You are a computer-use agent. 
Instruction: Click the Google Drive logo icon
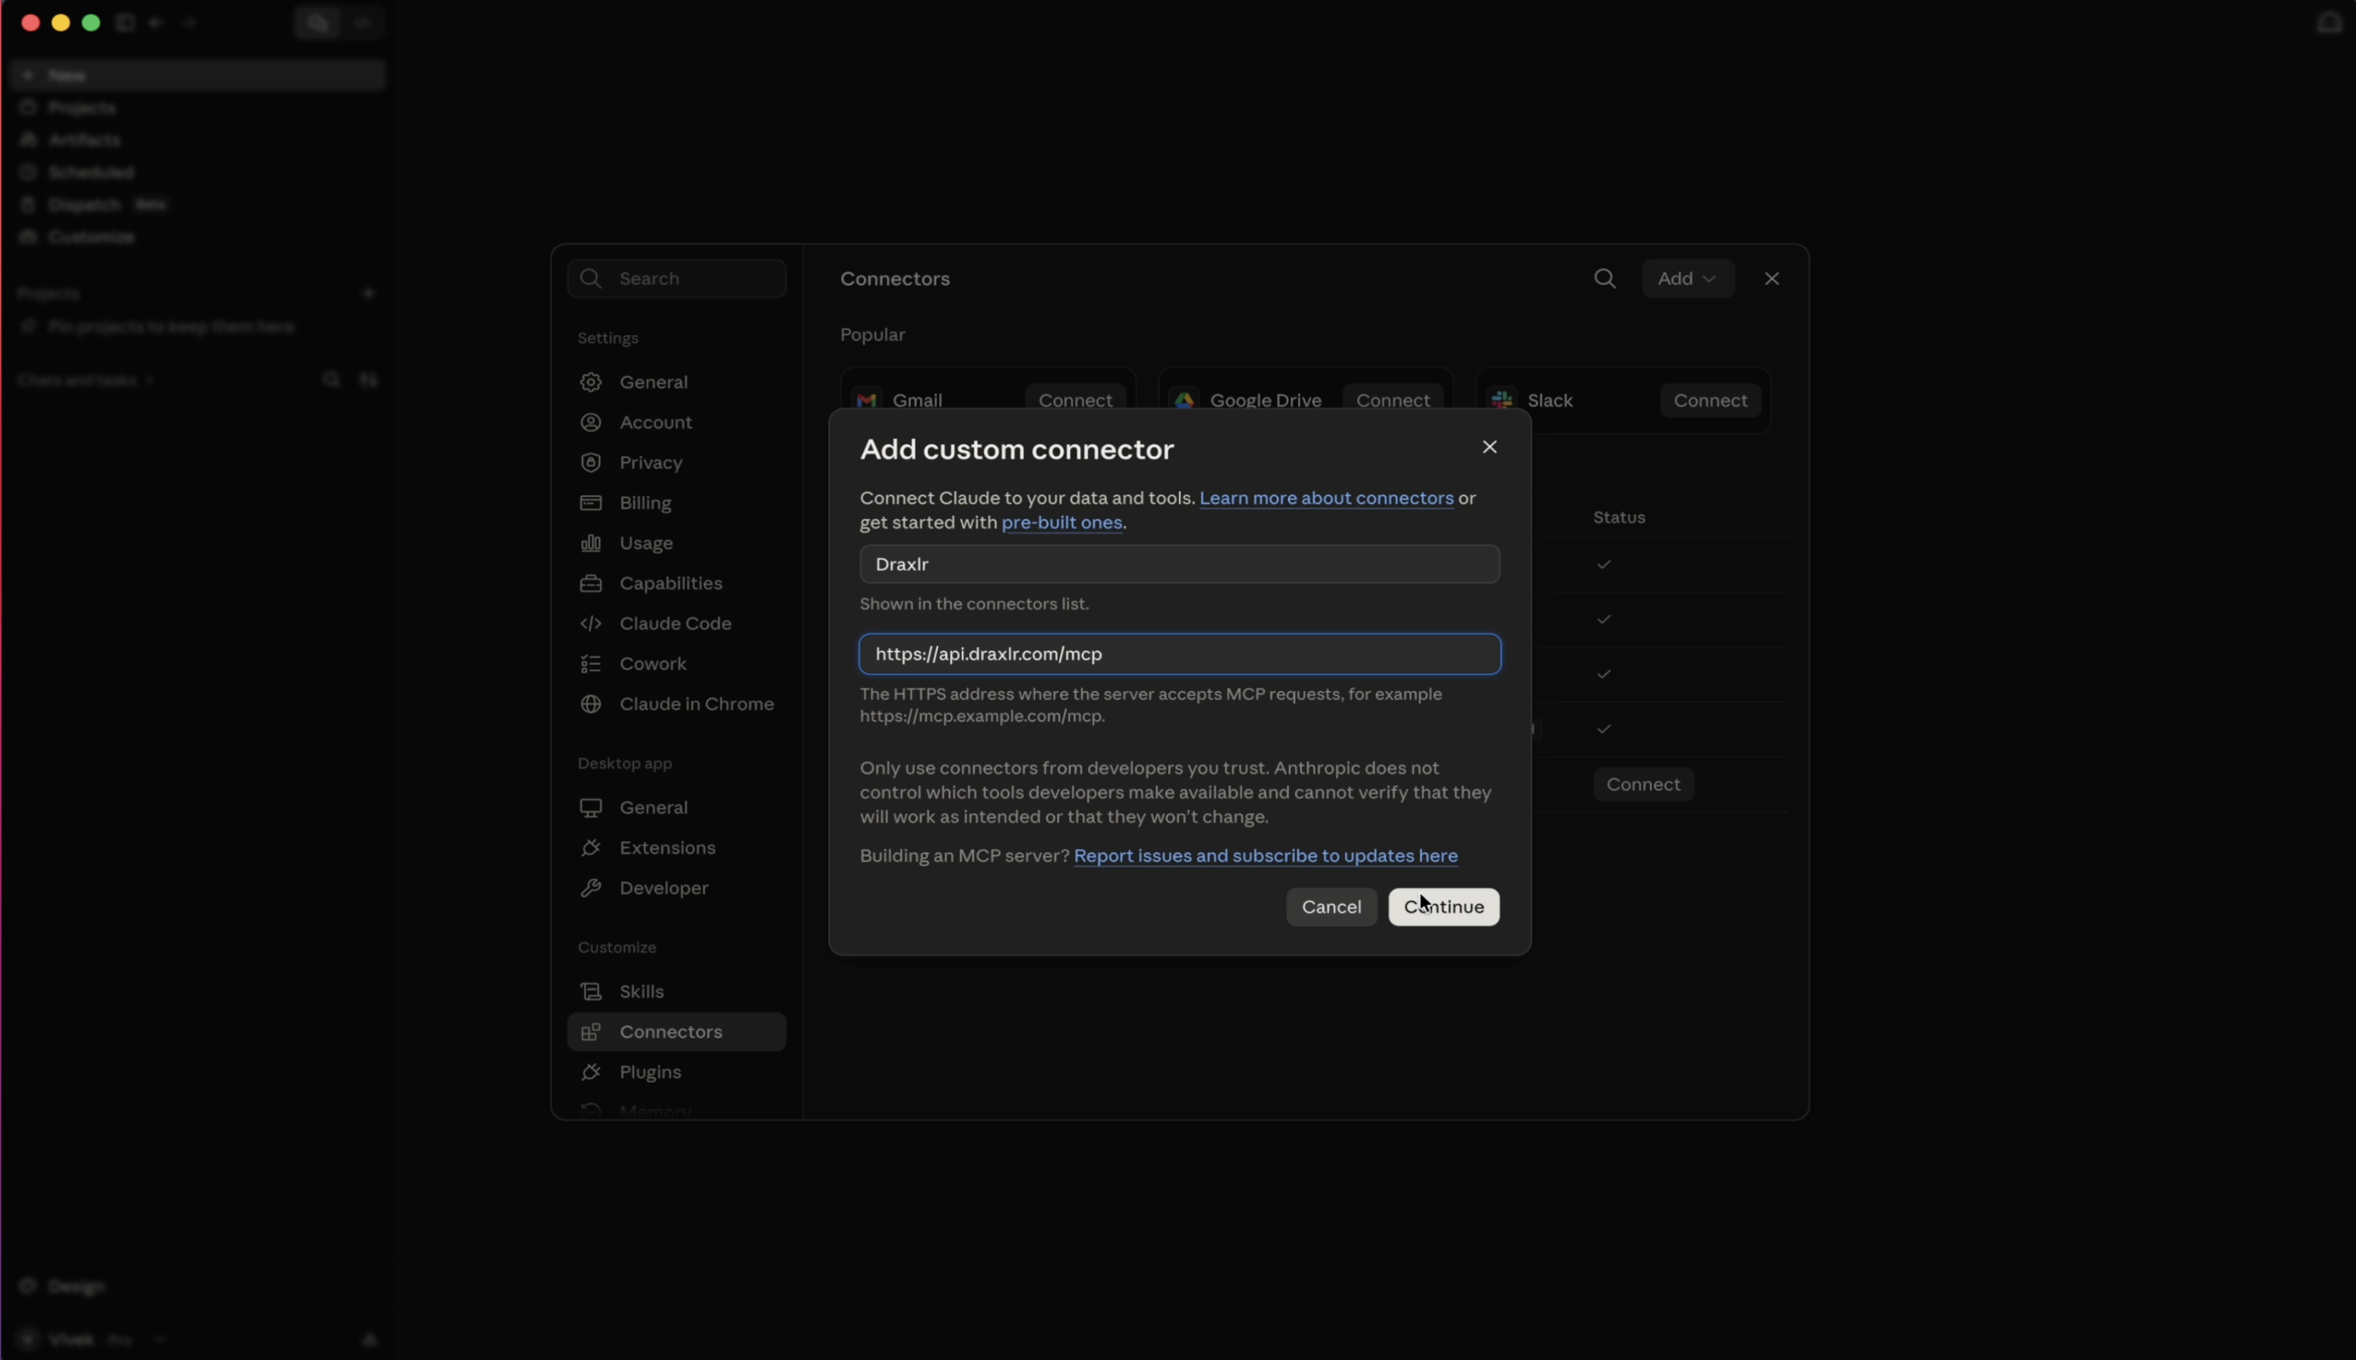[1184, 400]
